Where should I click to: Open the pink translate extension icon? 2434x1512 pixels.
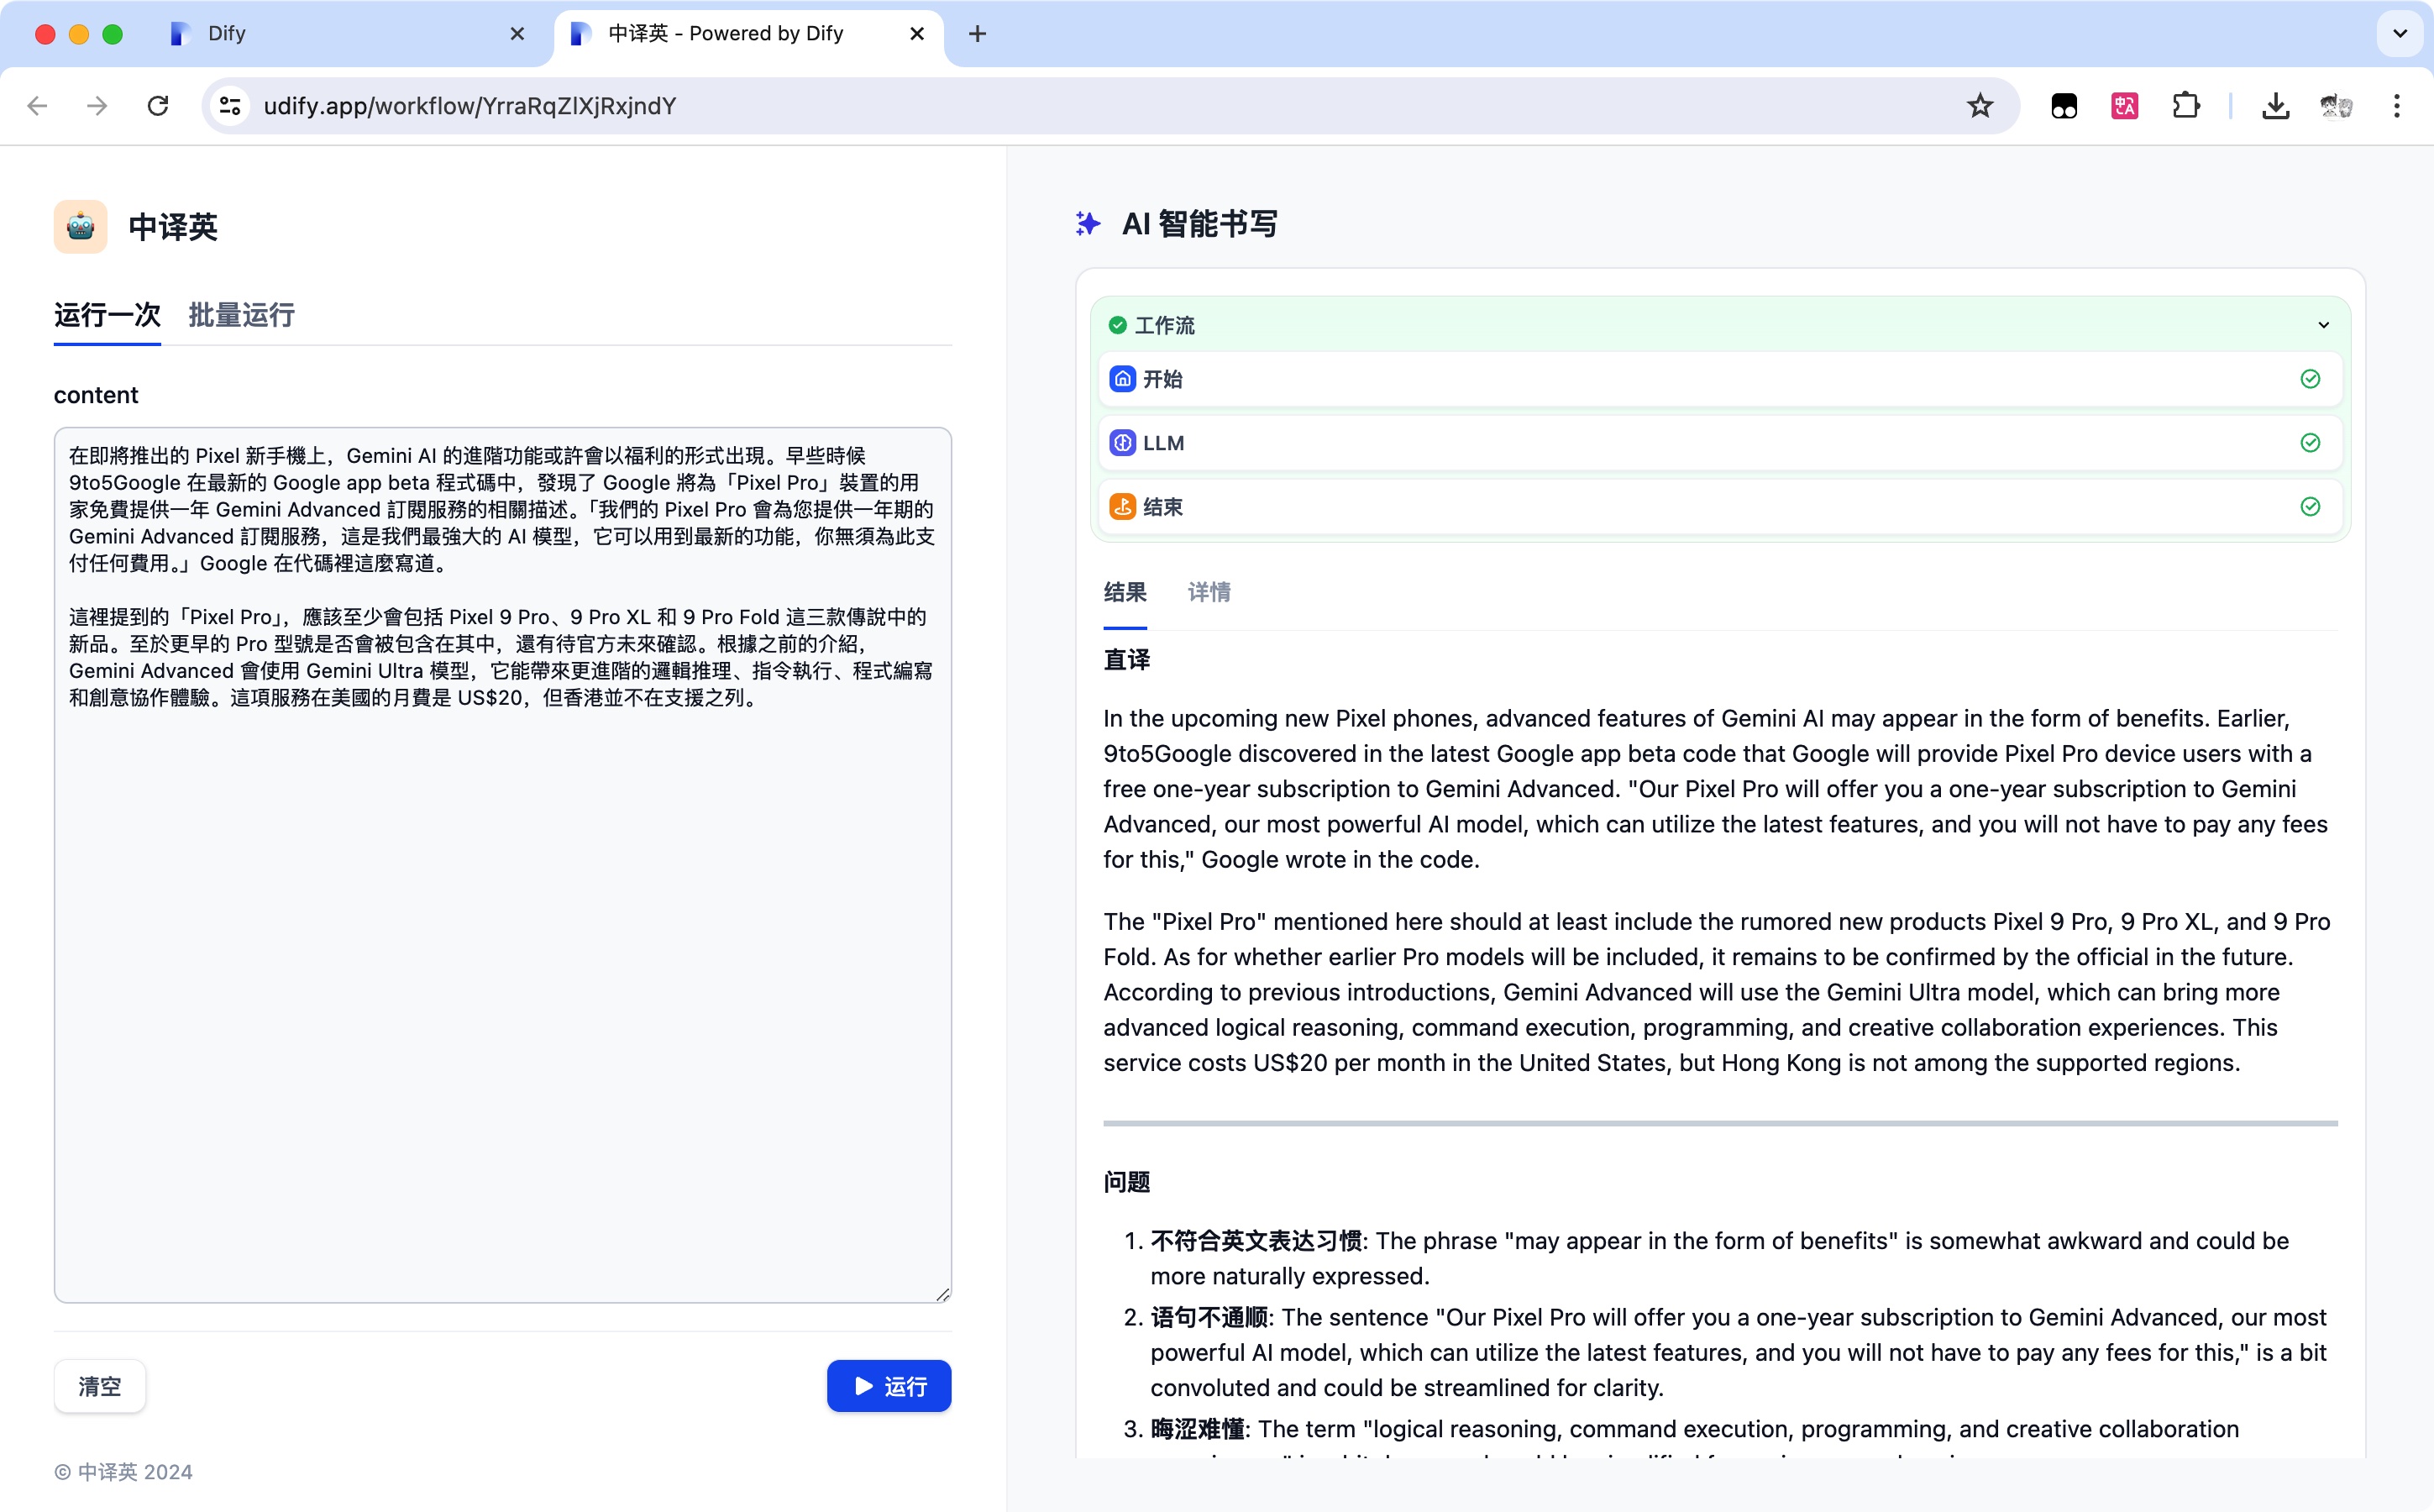(2124, 106)
